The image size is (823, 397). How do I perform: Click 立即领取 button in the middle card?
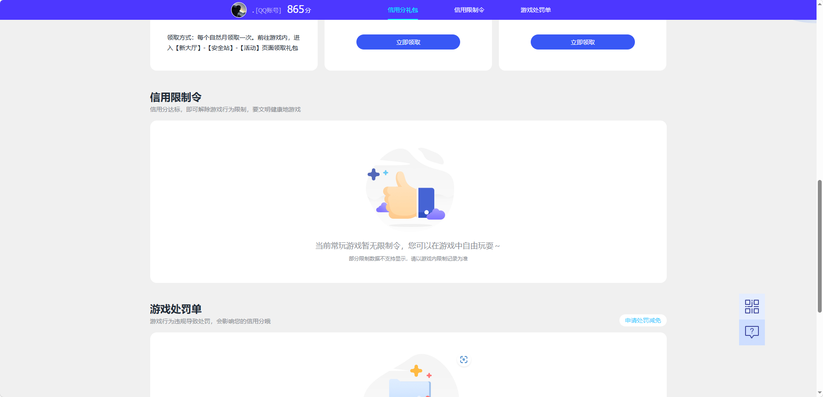click(408, 42)
